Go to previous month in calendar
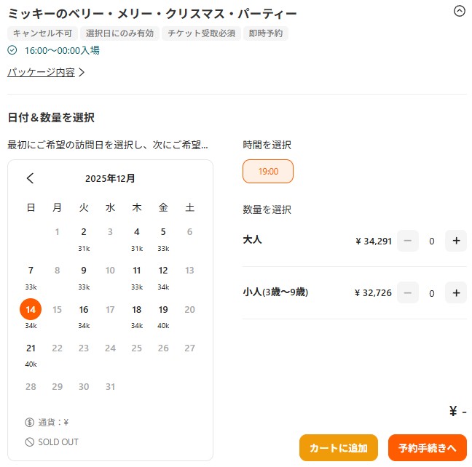 [30, 178]
